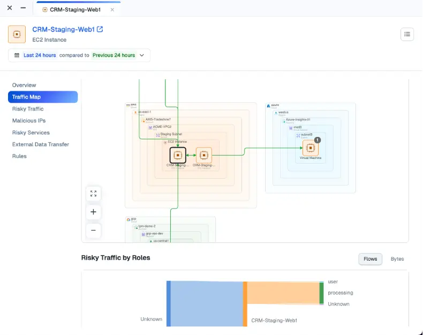Image resolution: width=423 pixels, height=335 pixels.
Task: Click the aws cloud group icon
Action: (128, 105)
